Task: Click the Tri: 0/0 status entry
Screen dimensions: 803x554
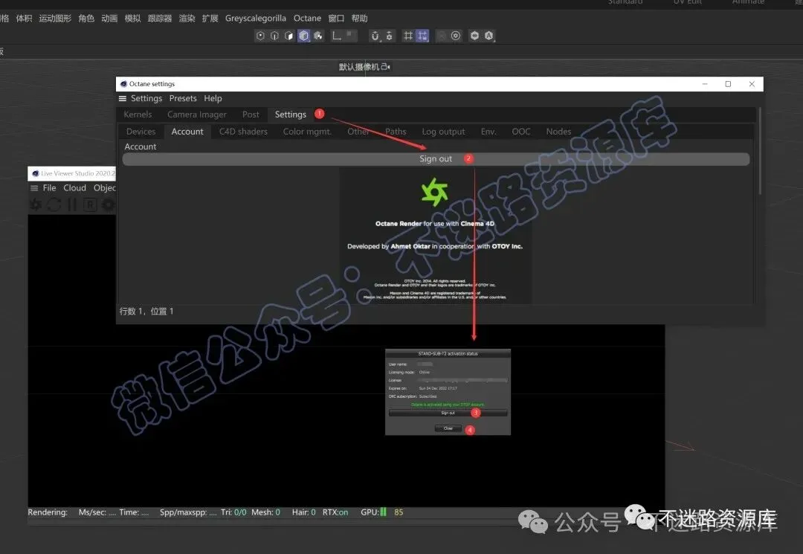Action: click(x=233, y=512)
